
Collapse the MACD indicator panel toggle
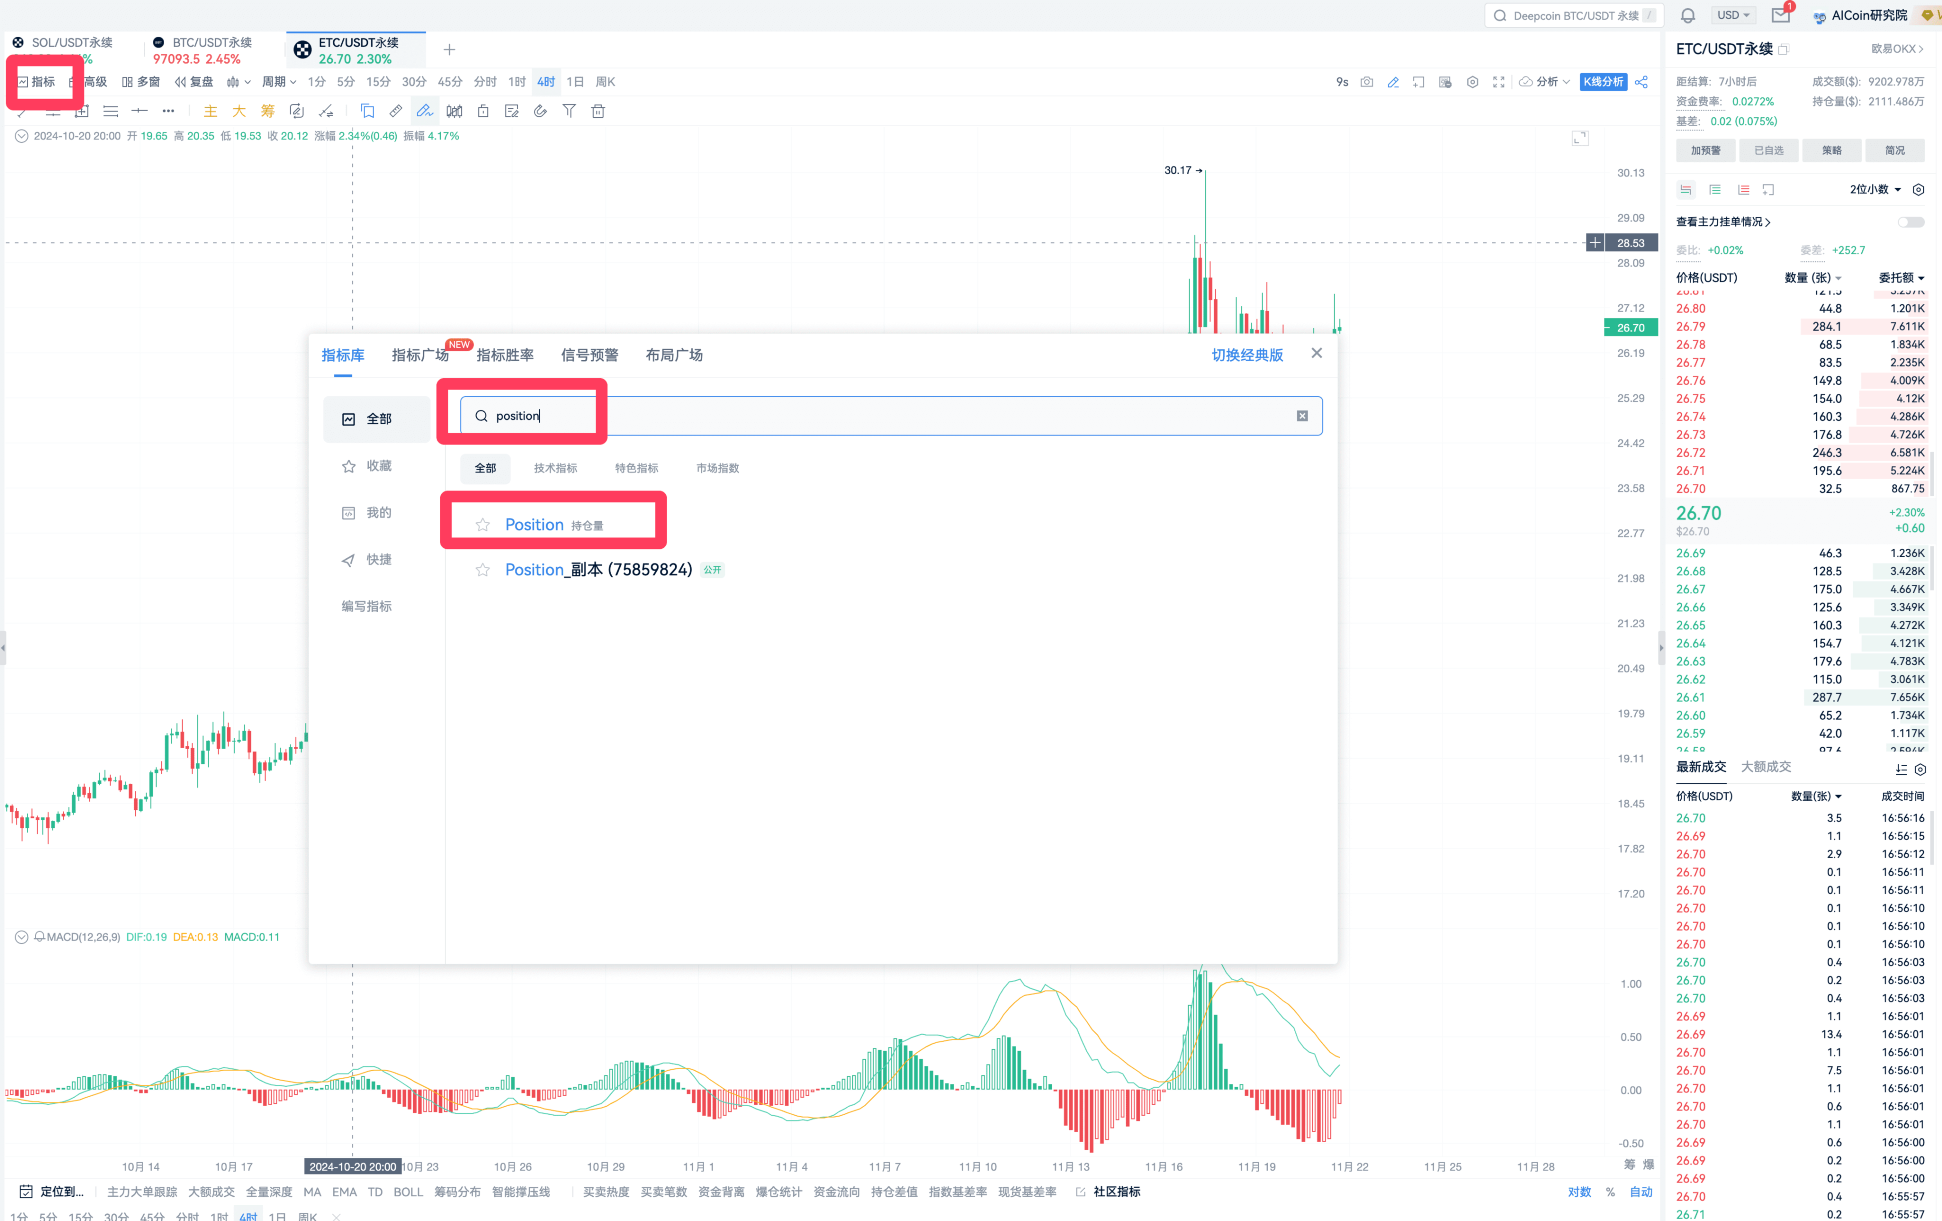pyautogui.click(x=22, y=937)
